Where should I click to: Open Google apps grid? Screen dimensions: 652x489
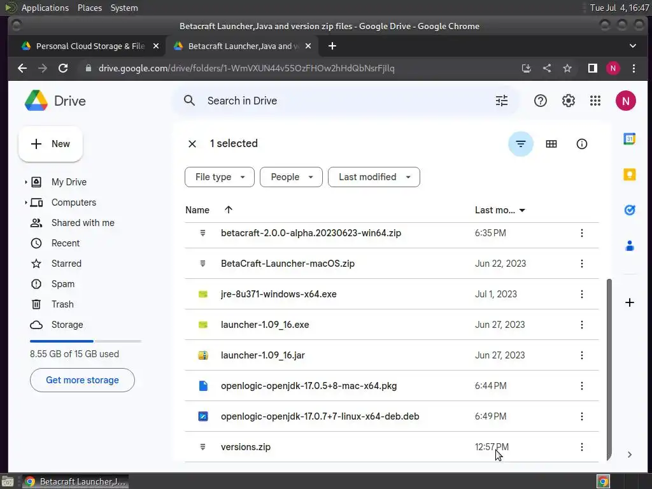pyautogui.click(x=595, y=101)
